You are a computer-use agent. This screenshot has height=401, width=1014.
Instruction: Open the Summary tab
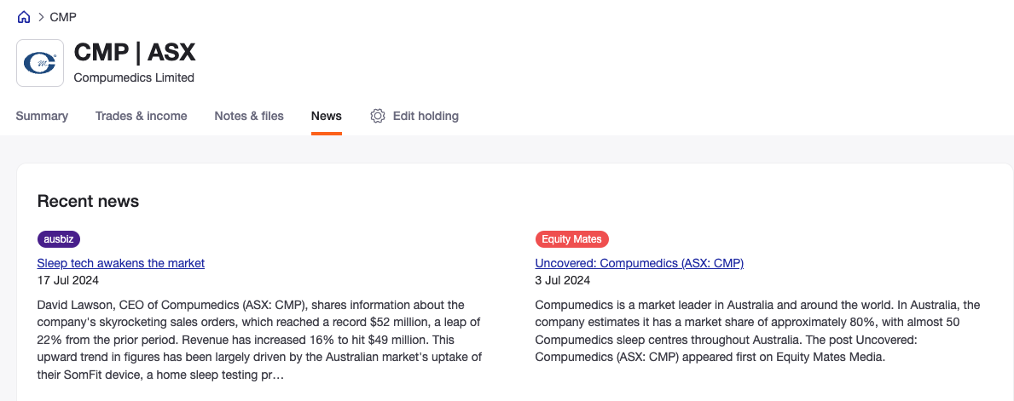[x=42, y=117]
